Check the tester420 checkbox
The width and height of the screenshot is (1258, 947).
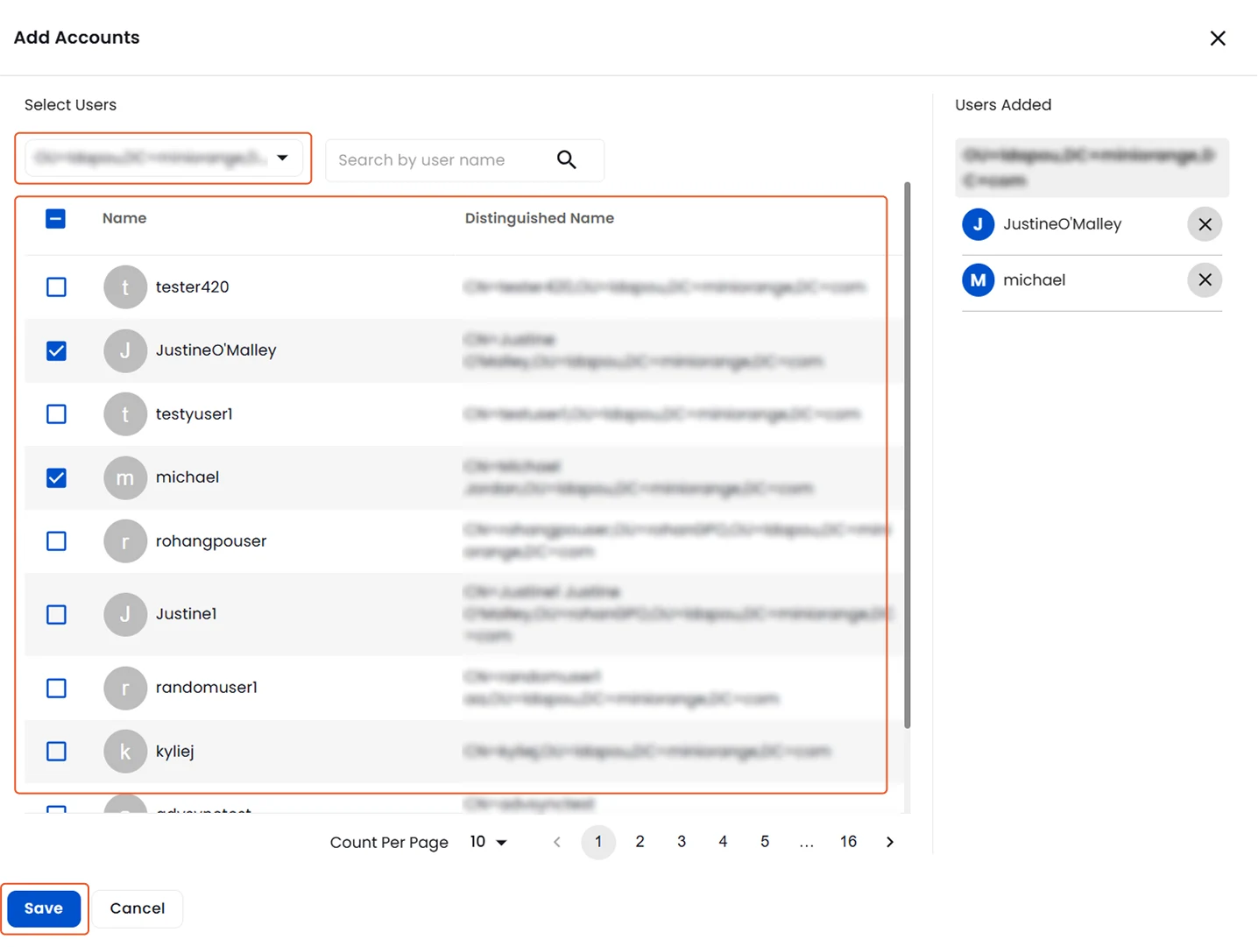55,286
